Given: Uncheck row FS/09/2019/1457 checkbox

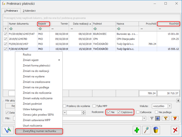Looking at the screenshot, I should coord(5,44).
